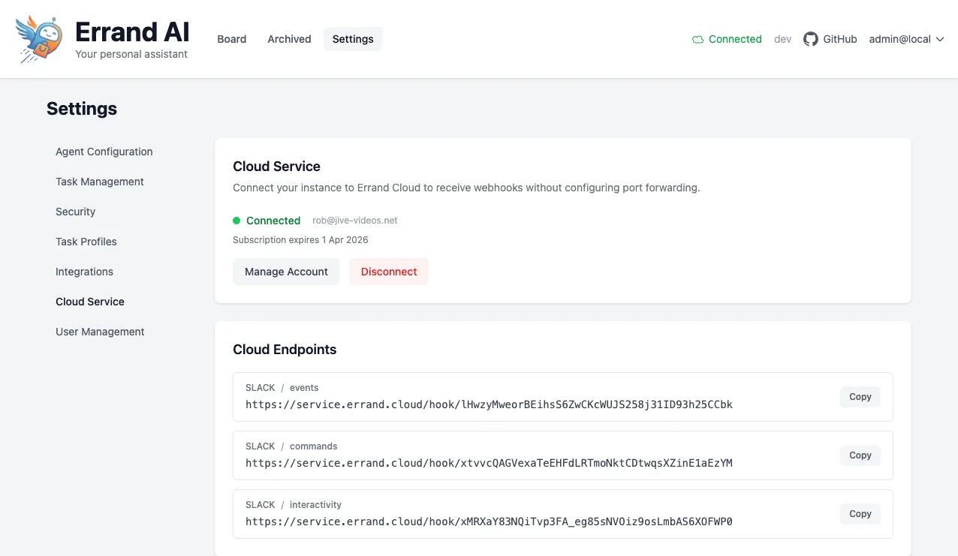The image size is (958, 556).
Task: Click the Settings page heading
Action: coord(82,109)
